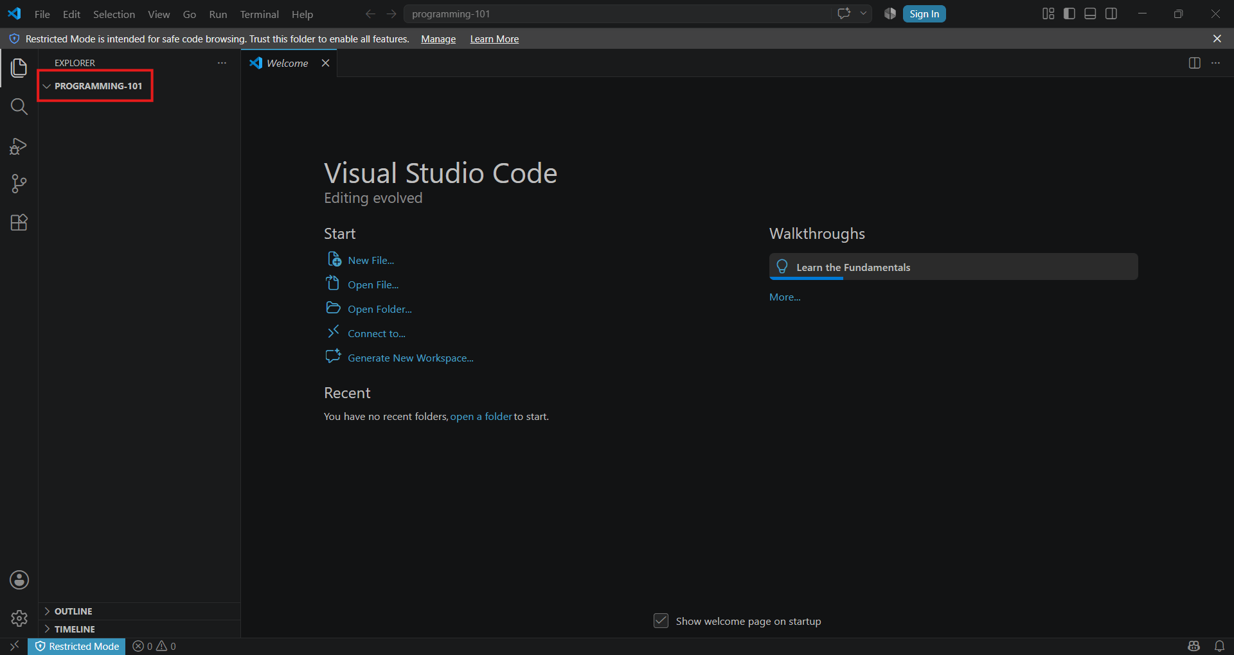This screenshot has height=655, width=1234.
Task: Open the Run and Debug view
Action: (19, 146)
